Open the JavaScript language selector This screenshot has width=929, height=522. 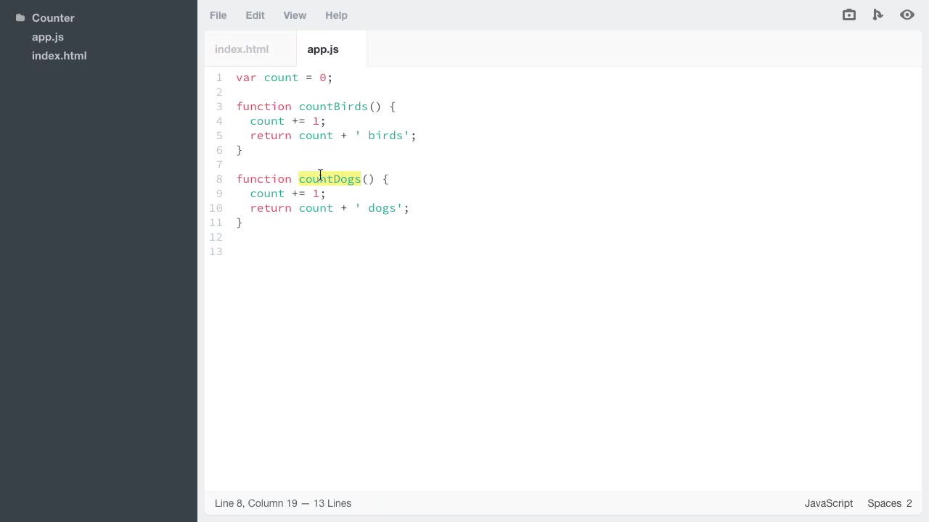(828, 503)
